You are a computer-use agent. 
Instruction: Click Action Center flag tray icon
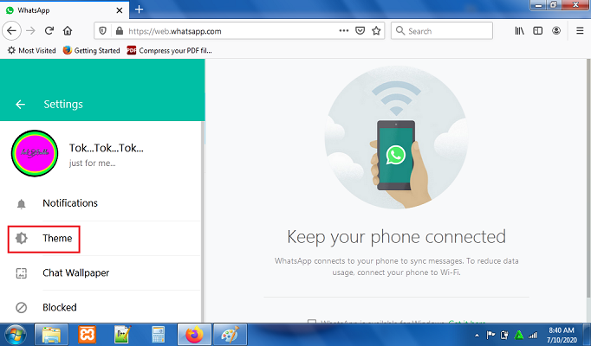click(490, 335)
